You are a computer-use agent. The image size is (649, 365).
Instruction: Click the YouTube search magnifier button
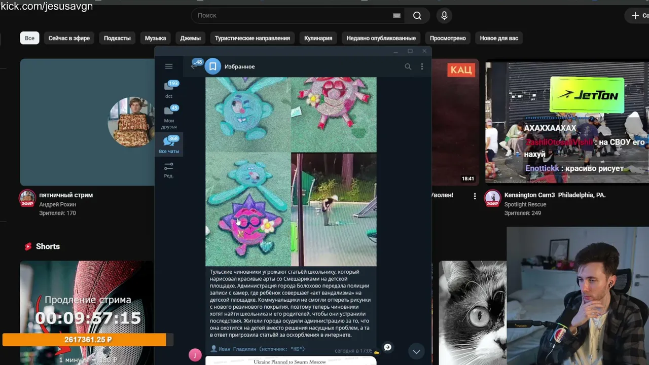(x=417, y=16)
